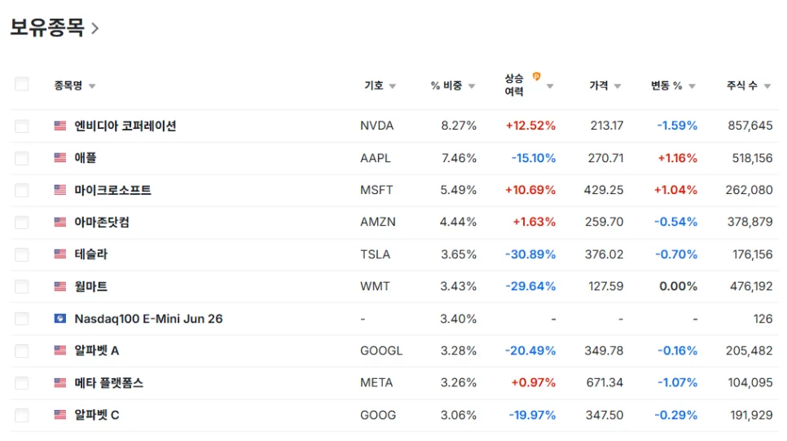Open the 보유종목 holdings header link
This screenshot has height=441, width=787.
47,27
